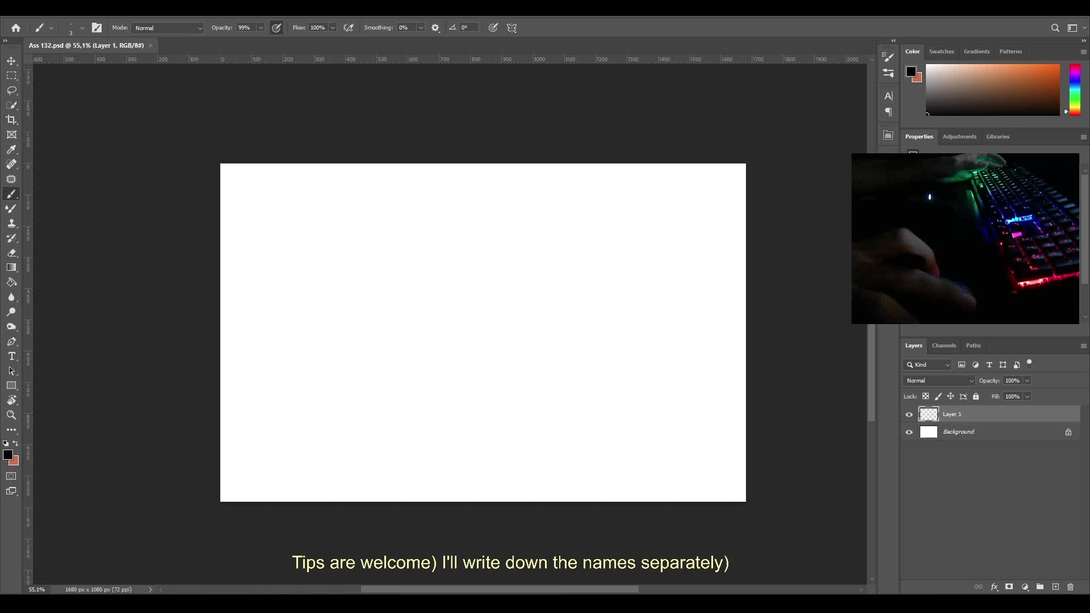Screen dimensions: 1090x613
Task: Select the Blur tool
Action: click(11, 297)
